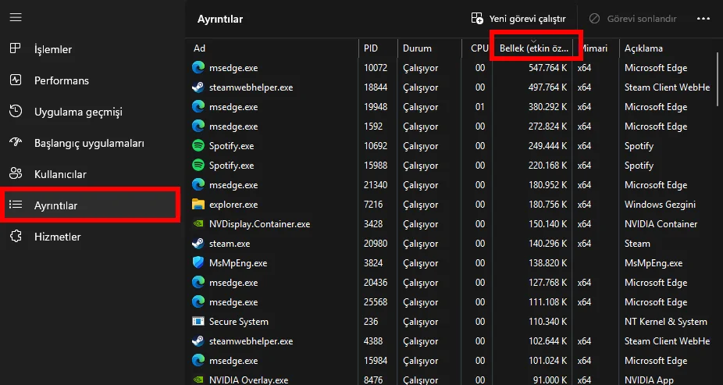723x385 pixels.
Task: Open the Hizmetler puzzle icon
Action: point(16,237)
